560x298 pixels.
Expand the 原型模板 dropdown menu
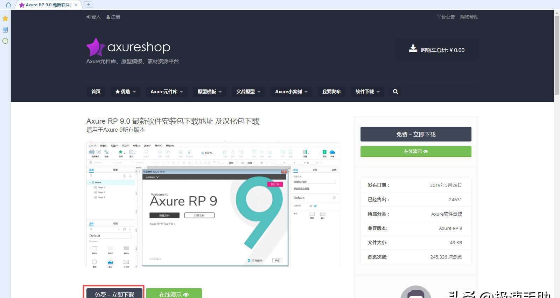pos(209,92)
